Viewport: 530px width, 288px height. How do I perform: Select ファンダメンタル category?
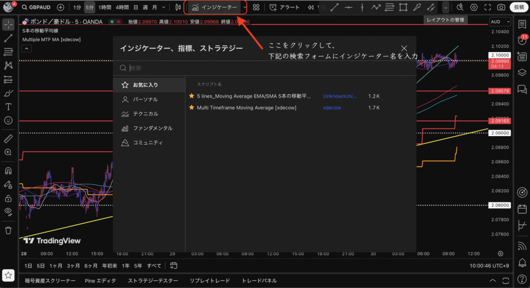[x=149, y=128]
